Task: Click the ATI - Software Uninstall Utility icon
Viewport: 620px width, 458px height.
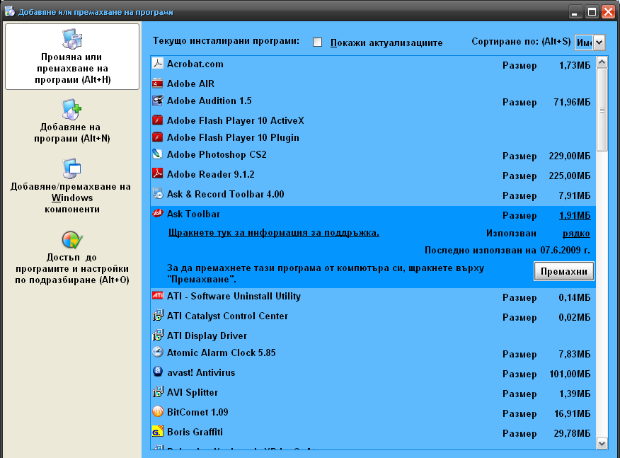Action: (x=158, y=296)
